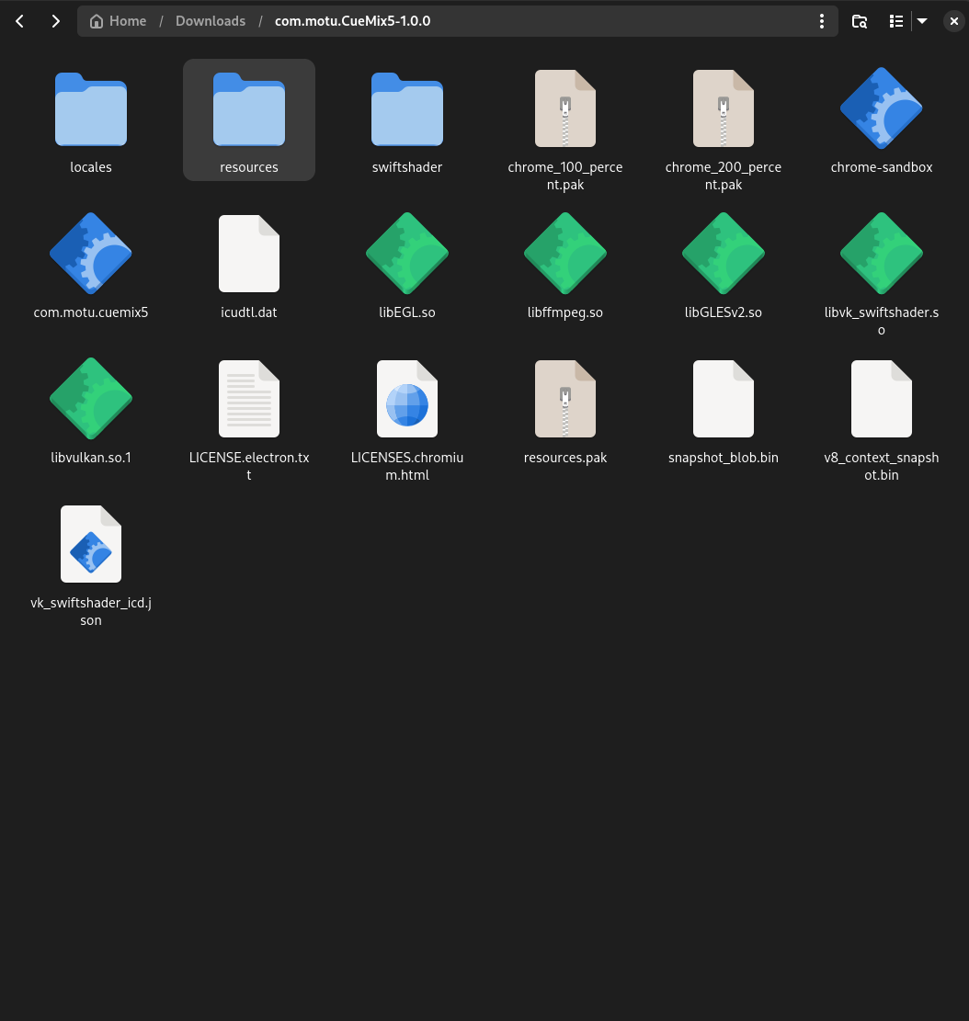Select the LICENSES.chromium.html web icon
Screen dimensions: 969x1021
pos(407,399)
